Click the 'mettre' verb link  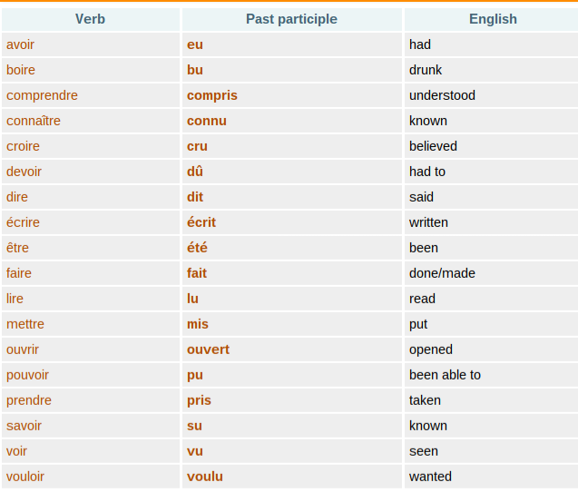25,324
